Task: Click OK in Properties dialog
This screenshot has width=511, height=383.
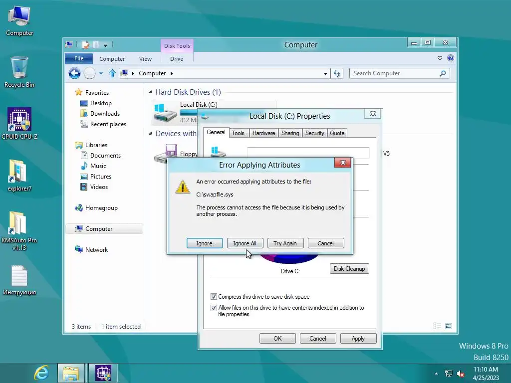Action: click(277, 339)
